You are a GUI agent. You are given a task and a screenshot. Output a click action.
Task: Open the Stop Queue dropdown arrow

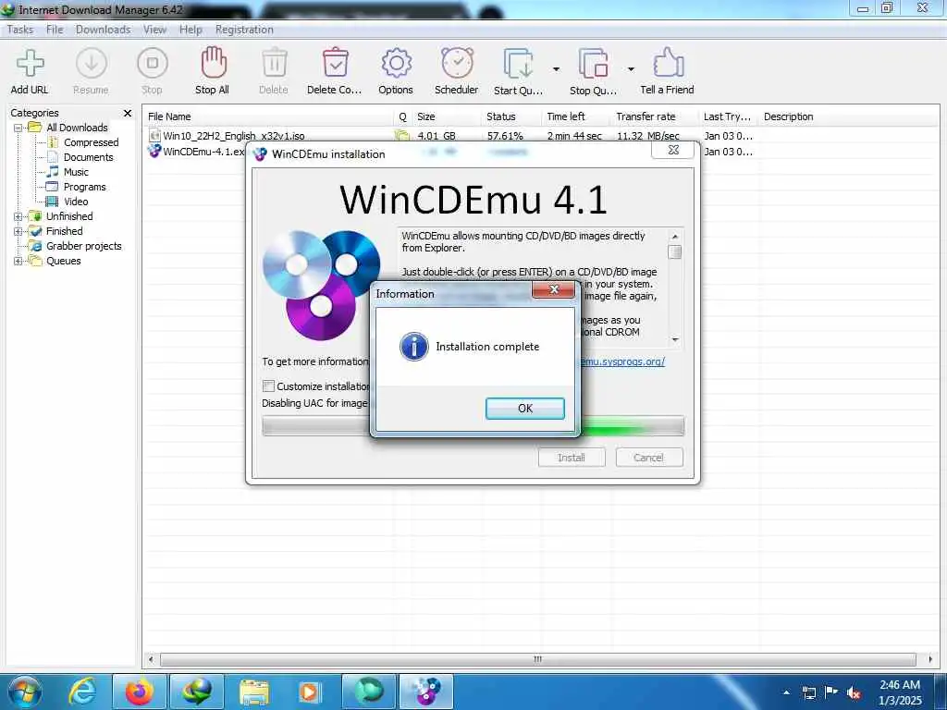(x=631, y=68)
